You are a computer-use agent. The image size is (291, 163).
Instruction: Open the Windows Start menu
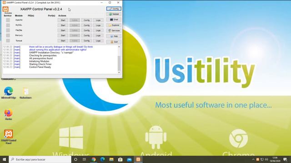[x=4, y=159]
